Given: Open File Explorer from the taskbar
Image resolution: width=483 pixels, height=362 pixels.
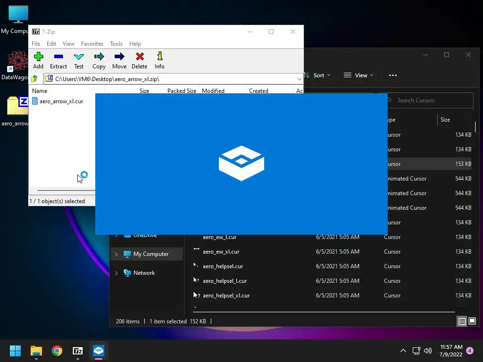Looking at the screenshot, I should coord(36,351).
